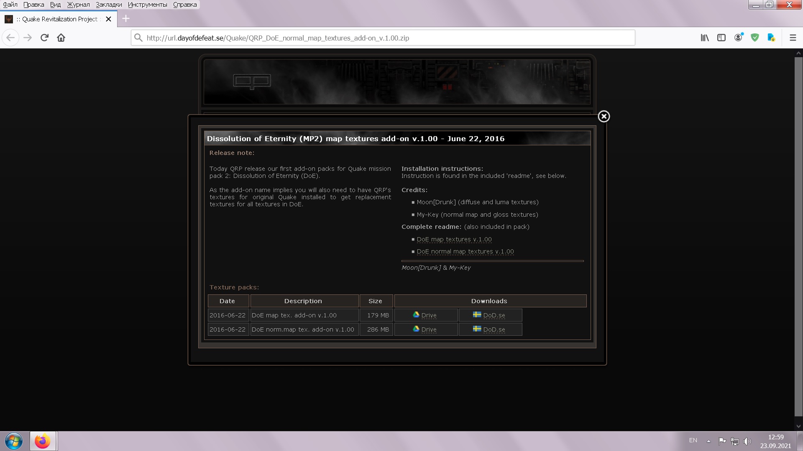803x451 pixels.
Task: Open the Журнал menu
Action: (78, 5)
